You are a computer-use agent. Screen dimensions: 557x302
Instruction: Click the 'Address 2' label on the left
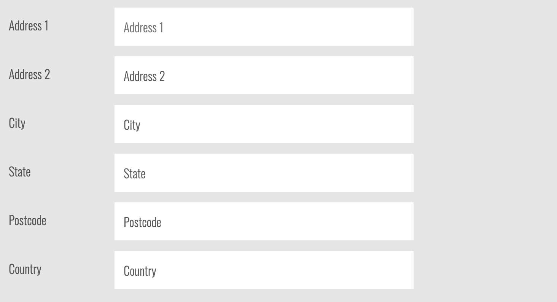[29, 74]
